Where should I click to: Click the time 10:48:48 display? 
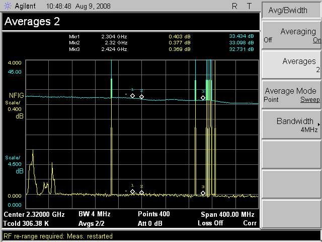point(59,6)
